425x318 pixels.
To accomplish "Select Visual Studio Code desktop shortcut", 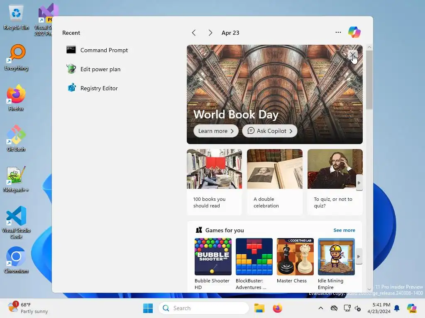I will tap(16, 222).
